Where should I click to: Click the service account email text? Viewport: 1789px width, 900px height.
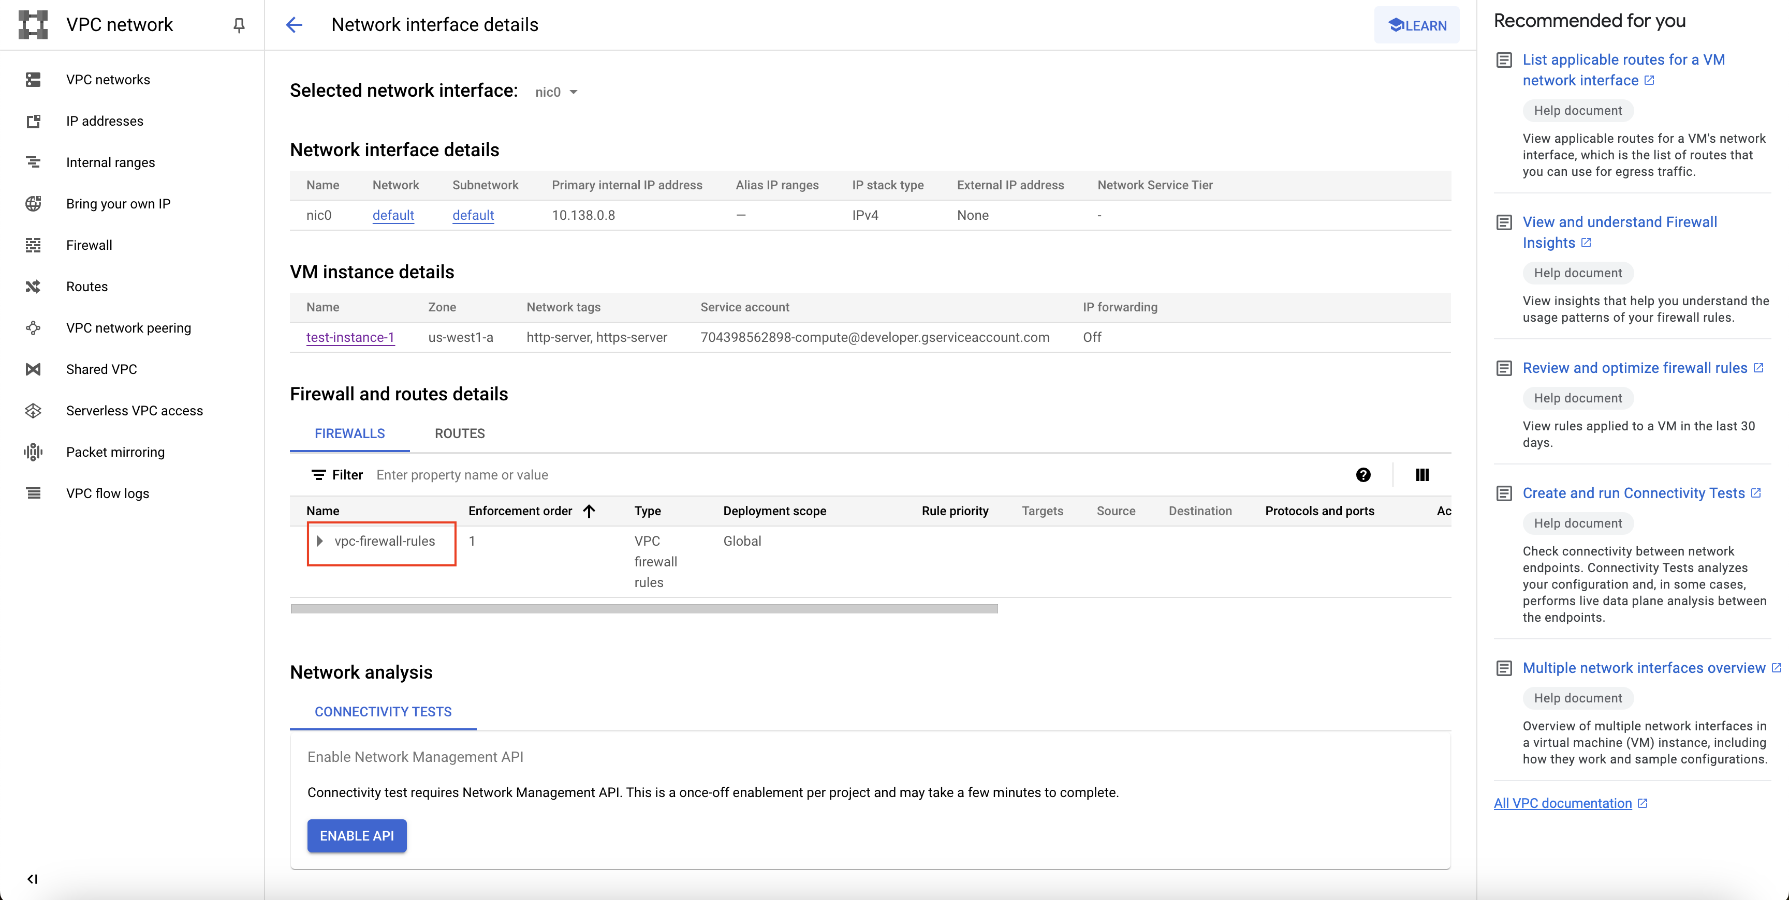coord(875,337)
